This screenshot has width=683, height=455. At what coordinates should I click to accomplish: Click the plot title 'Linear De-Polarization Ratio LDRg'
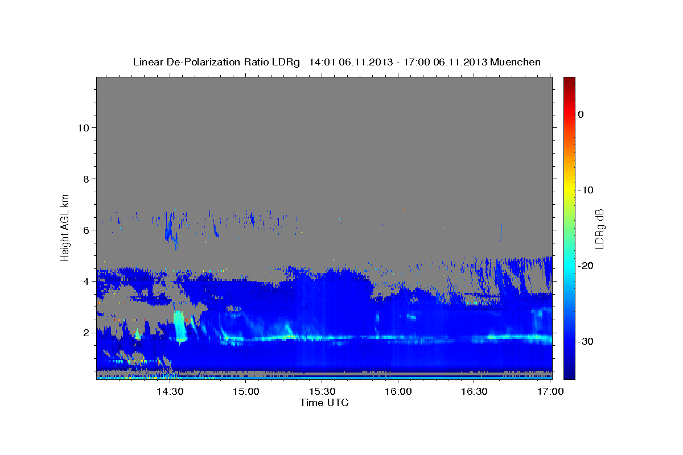tap(216, 62)
